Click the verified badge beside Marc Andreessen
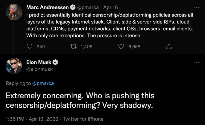The height and width of the screenshot is (125, 205). coord(72,7)
